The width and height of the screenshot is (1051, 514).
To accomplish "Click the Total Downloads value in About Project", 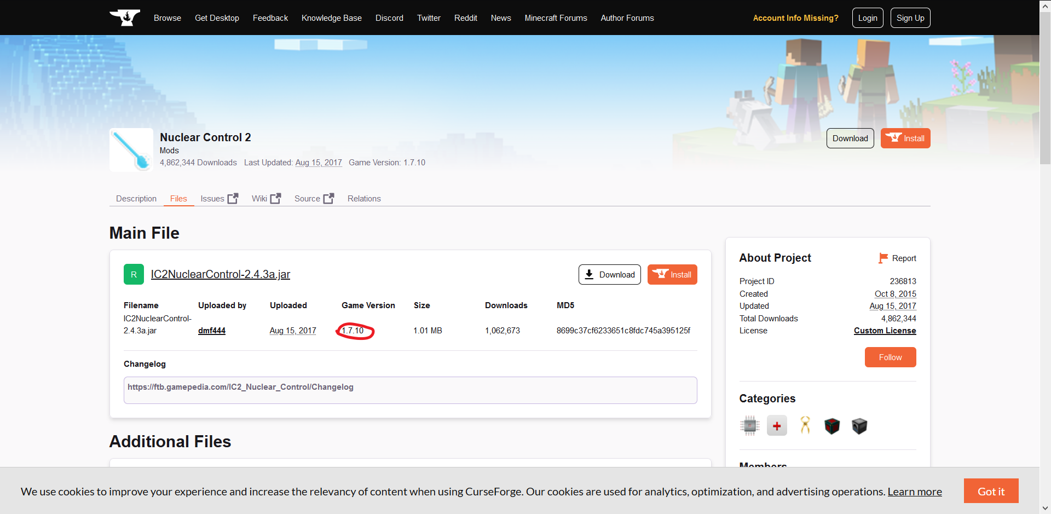I will pos(899,319).
